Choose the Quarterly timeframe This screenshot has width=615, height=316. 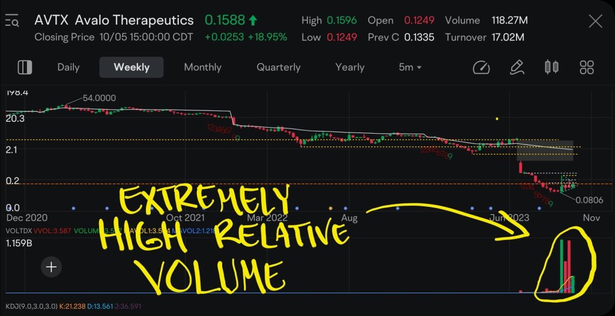click(x=279, y=67)
